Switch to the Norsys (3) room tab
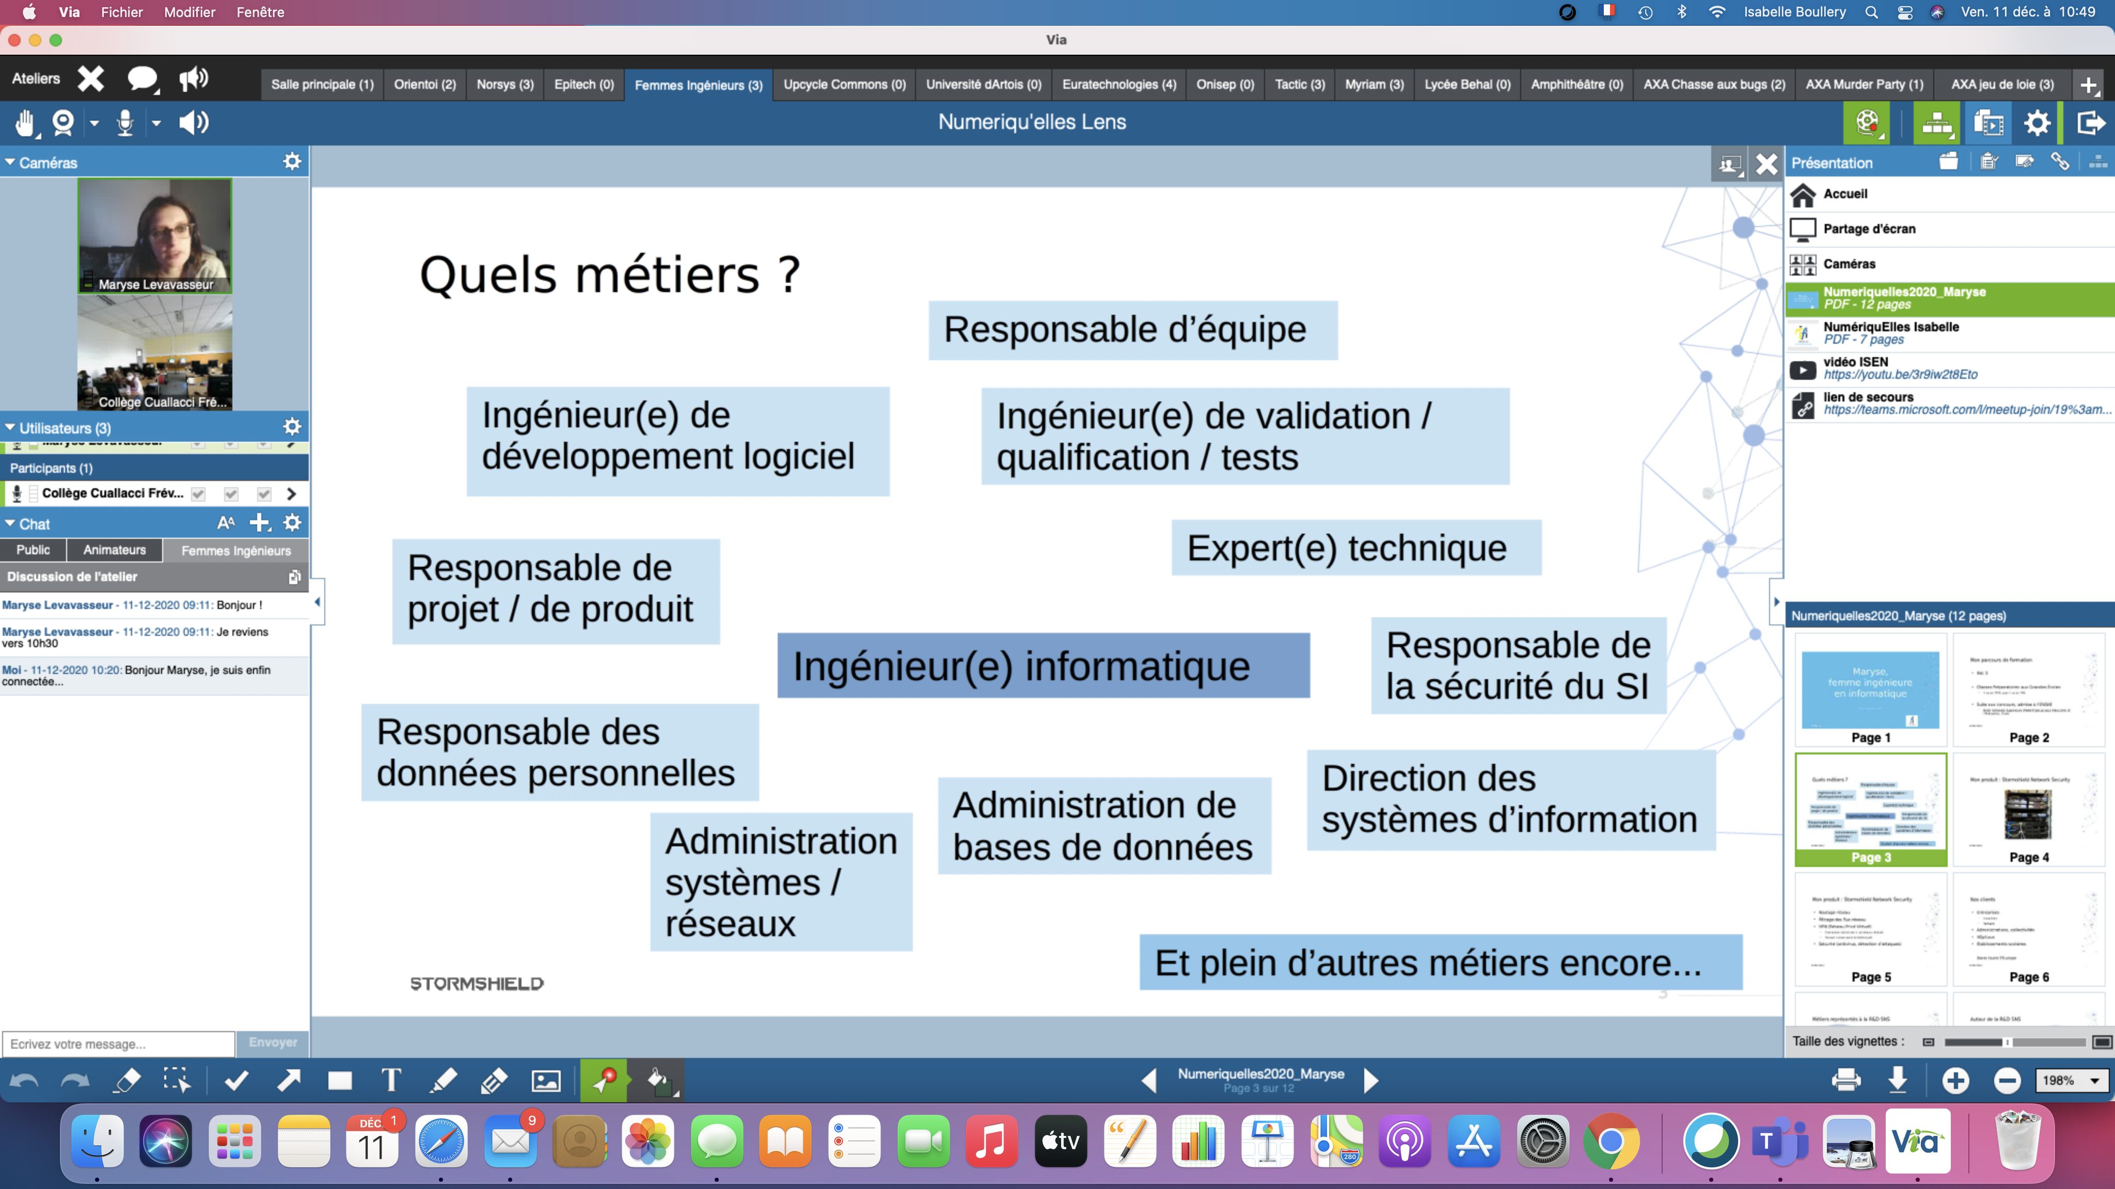 (505, 85)
